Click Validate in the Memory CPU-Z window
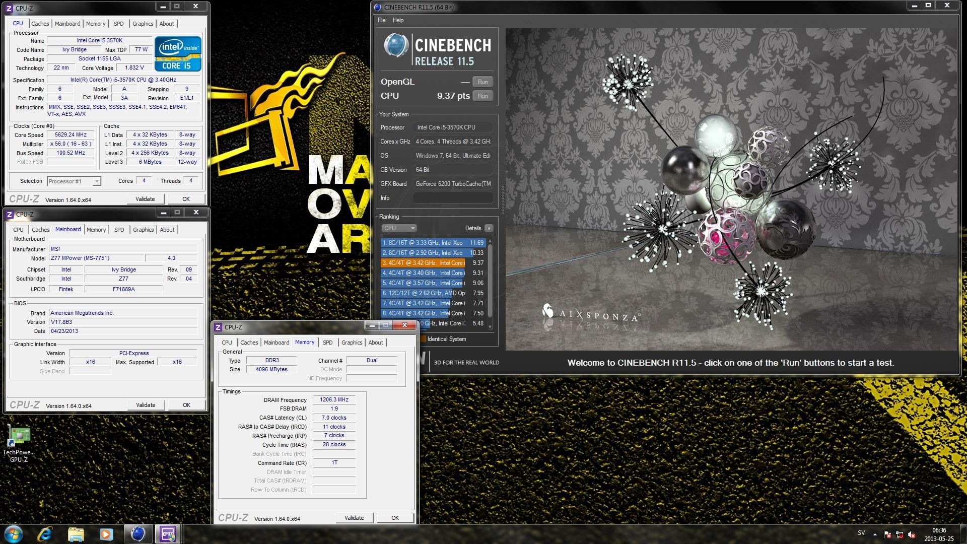The image size is (967, 544). (x=354, y=518)
